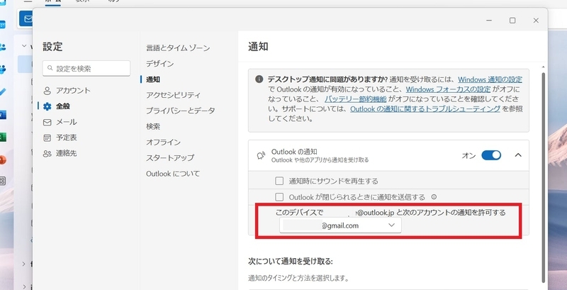The image size is (567, 290).
Task: Check Outlook が閉じられるときに通知を送信する
Action: pos(279,197)
